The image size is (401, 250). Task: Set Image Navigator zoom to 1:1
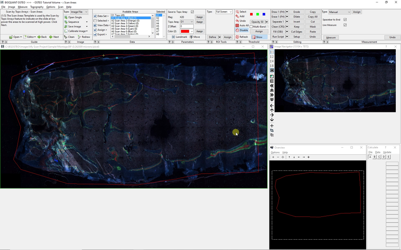(x=272, y=52)
